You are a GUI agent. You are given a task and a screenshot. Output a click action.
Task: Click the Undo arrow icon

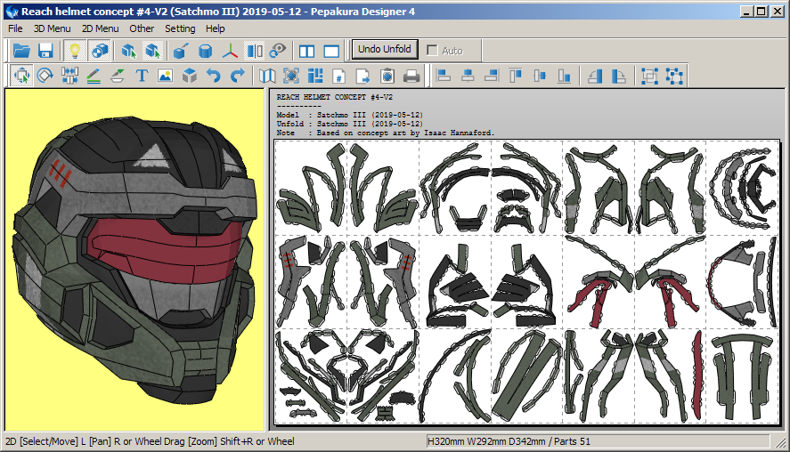tap(214, 76)
